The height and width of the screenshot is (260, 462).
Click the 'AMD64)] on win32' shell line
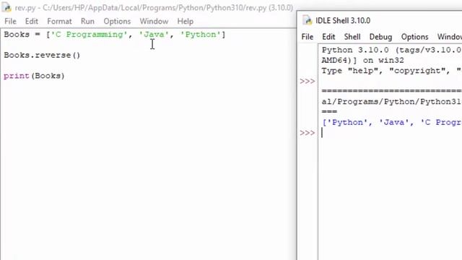pos(362,61)
